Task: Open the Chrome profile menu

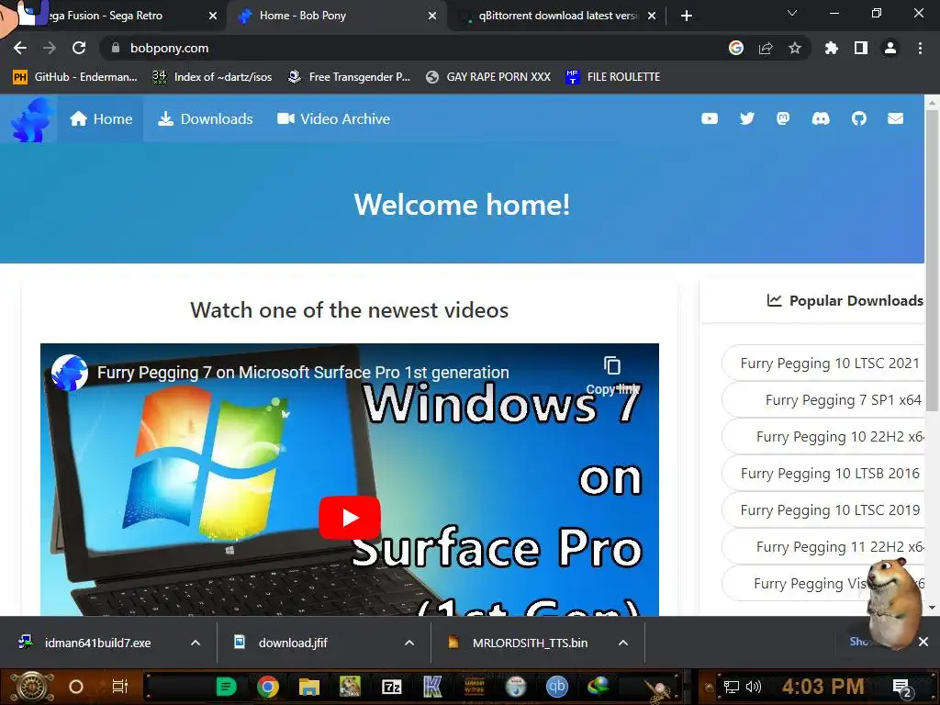Action: tap(890, 48)
